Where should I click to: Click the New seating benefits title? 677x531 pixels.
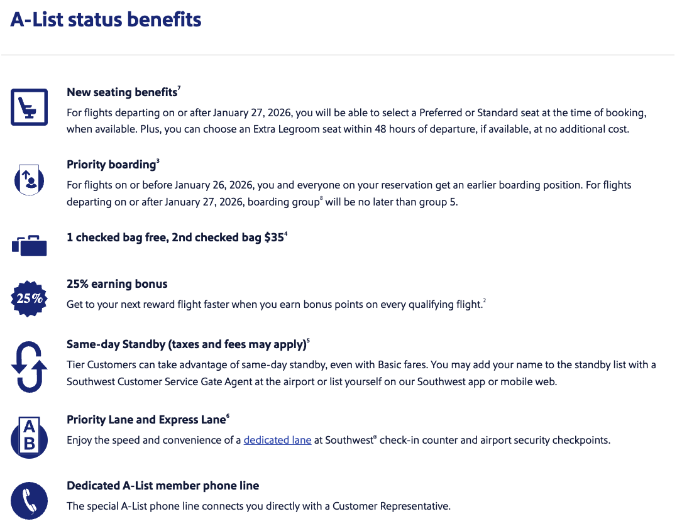pos(122,92)
